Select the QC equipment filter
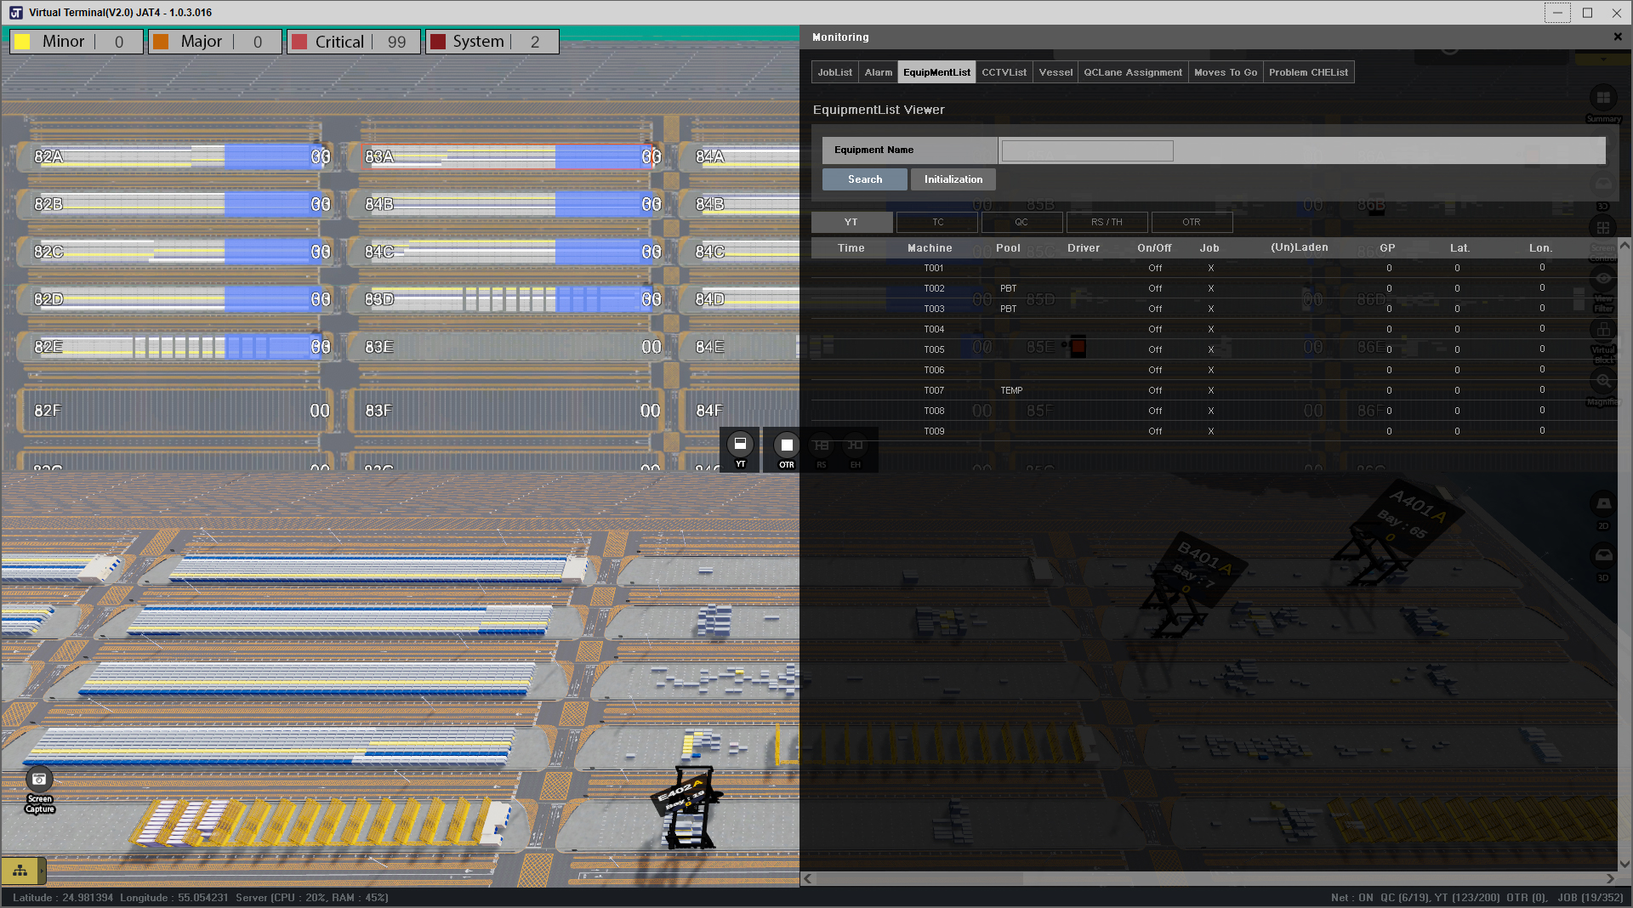 [x=1021, y=223]
